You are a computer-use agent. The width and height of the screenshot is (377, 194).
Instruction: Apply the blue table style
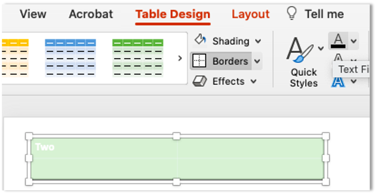click(x=70, y=57)
